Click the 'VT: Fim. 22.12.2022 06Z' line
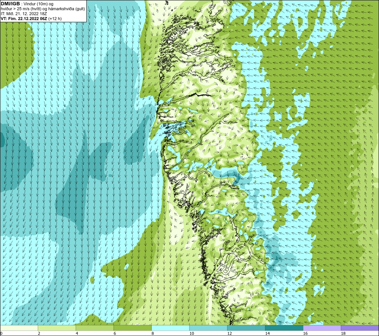This screenshot has height=336, width=379. click(x=24, y=19)
